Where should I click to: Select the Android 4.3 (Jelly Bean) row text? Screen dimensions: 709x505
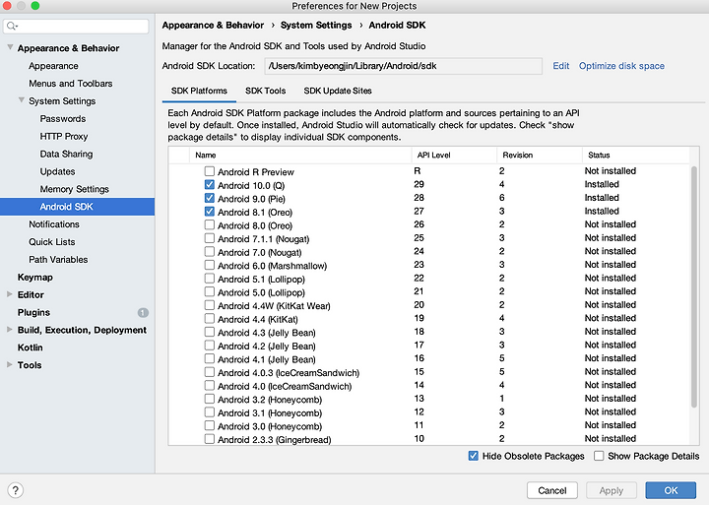coord(266,333)
